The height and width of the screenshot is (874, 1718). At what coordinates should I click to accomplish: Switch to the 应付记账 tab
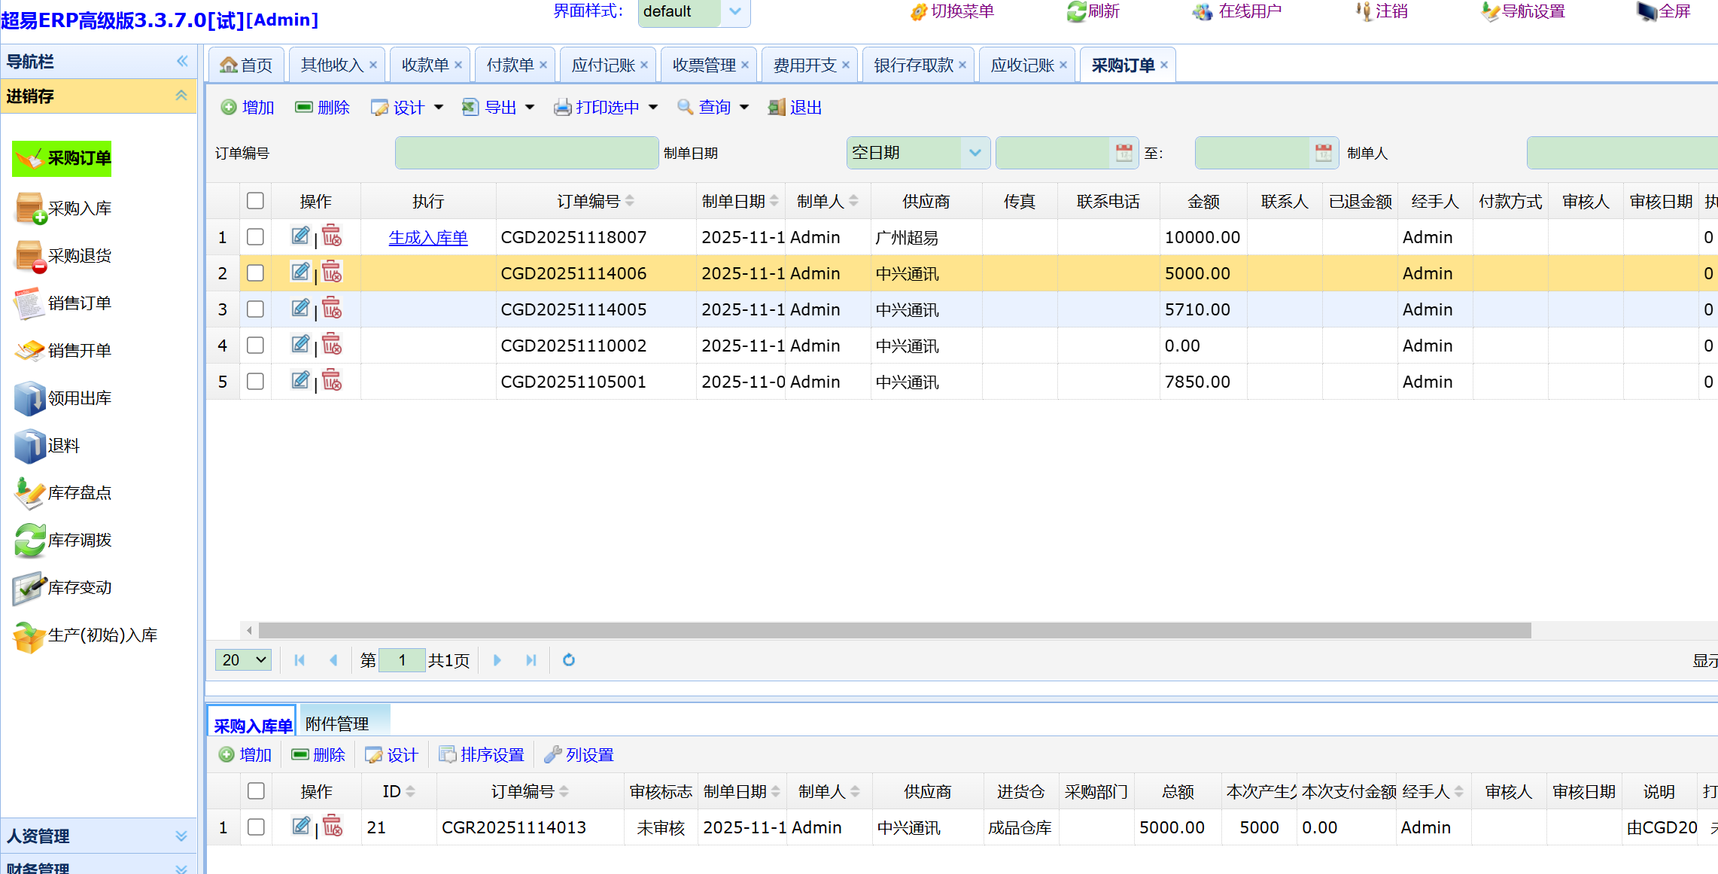click(x=603, y=65)
